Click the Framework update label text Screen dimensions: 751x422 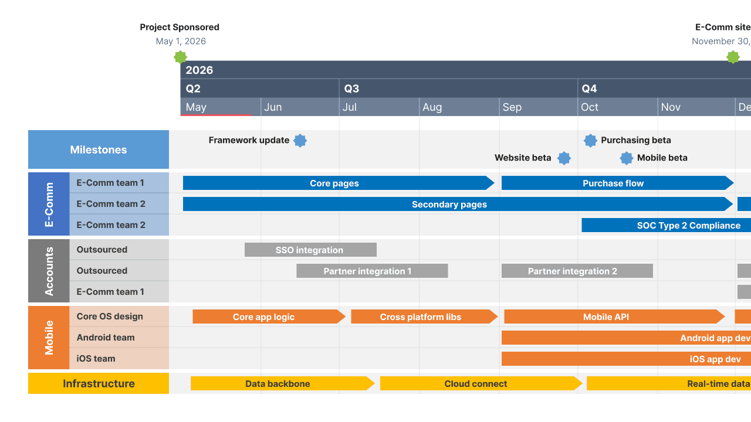point(249,140)
